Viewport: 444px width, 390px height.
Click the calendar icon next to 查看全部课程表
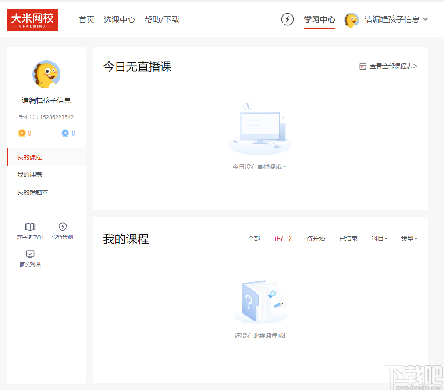363,66
